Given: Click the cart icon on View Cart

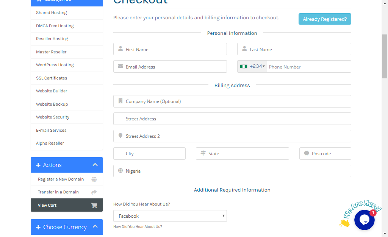Looking at the screenshot, I should [94, 205].
